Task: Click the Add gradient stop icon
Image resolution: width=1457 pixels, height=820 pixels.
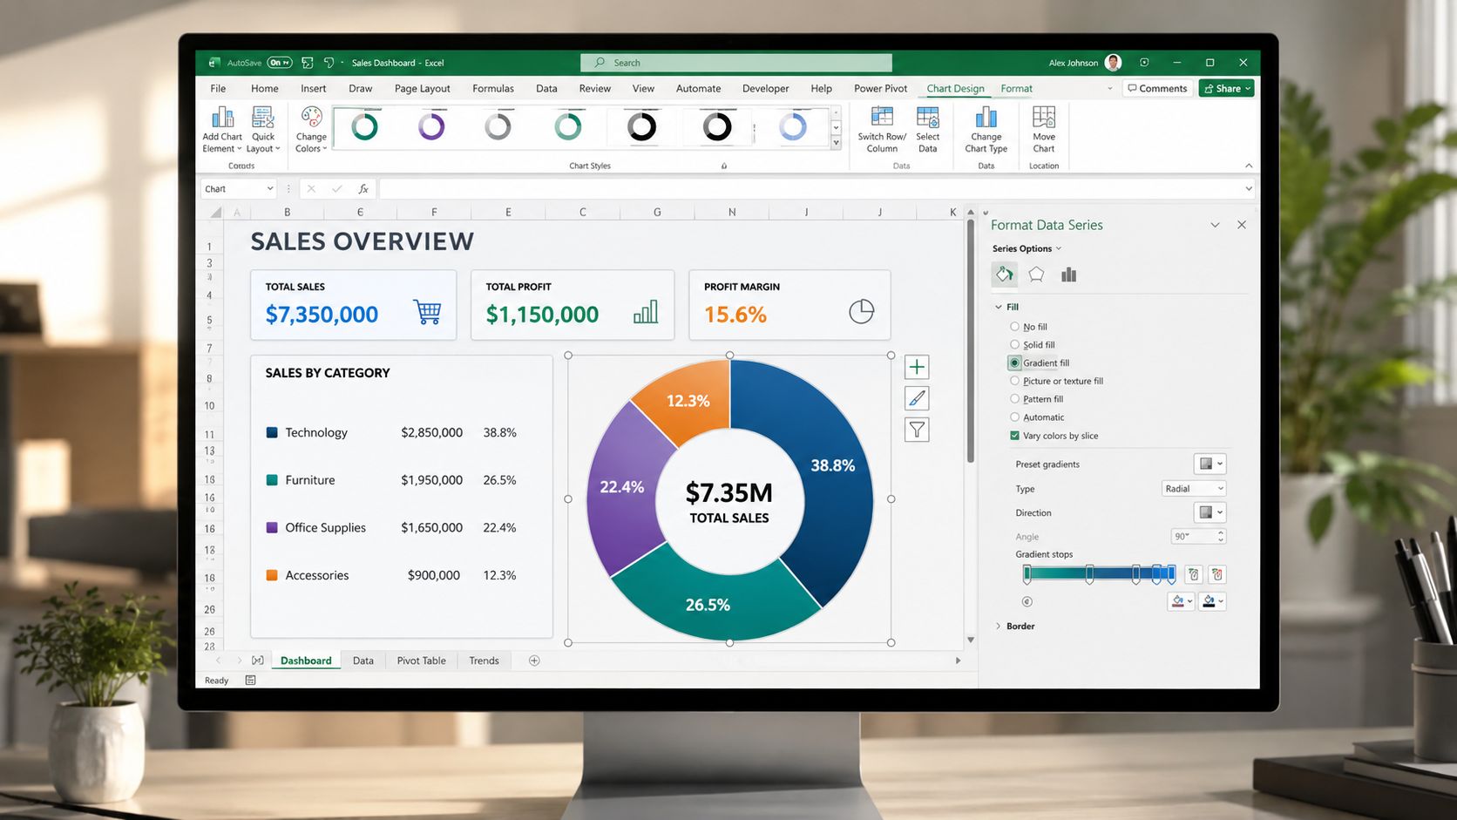Action: pos(1195,574)
